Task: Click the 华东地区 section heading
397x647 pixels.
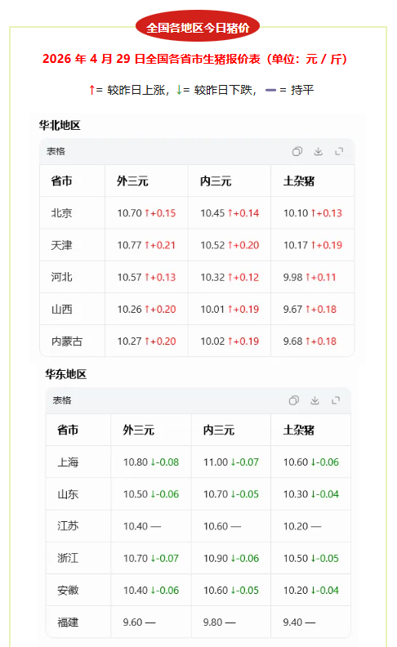Action: pos(65,374)
